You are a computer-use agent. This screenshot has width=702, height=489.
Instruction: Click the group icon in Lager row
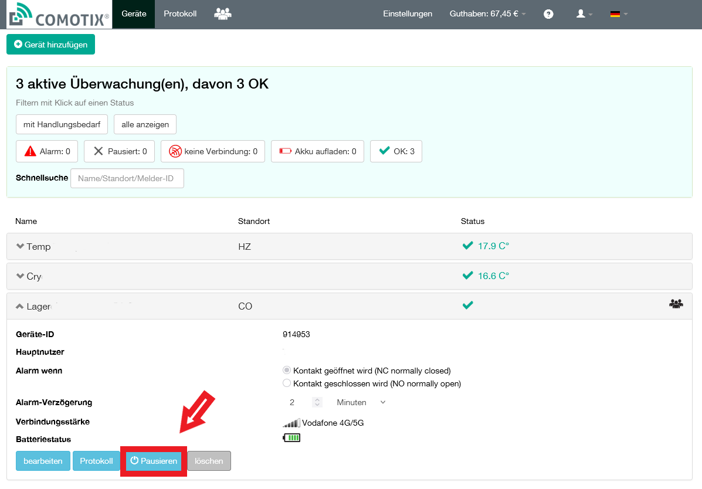coord(676,304)
